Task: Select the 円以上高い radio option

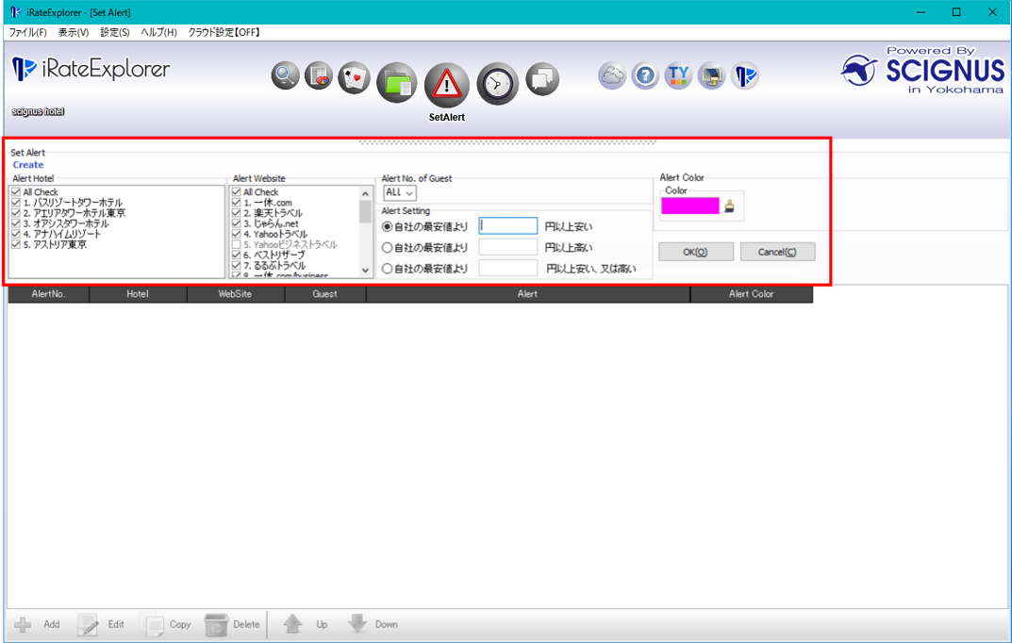Action: (387, 248)
